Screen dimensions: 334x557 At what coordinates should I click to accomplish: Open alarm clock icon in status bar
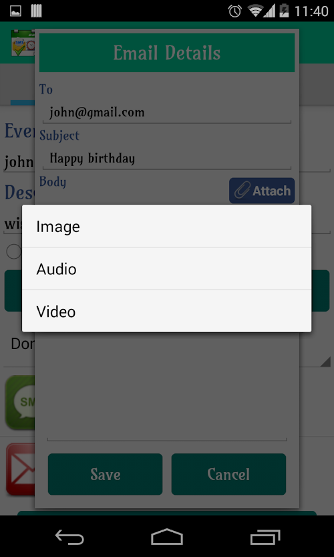235,11
